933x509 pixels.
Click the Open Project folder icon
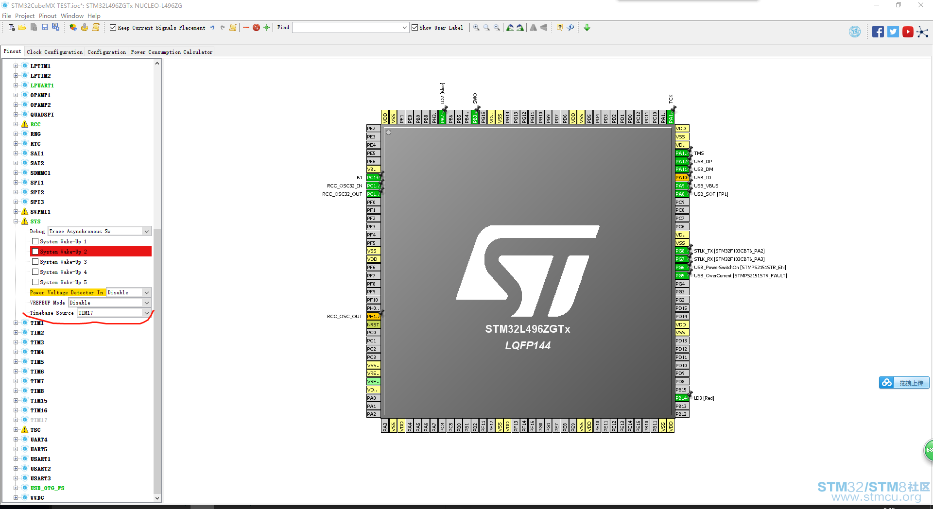tap(22, 28)
